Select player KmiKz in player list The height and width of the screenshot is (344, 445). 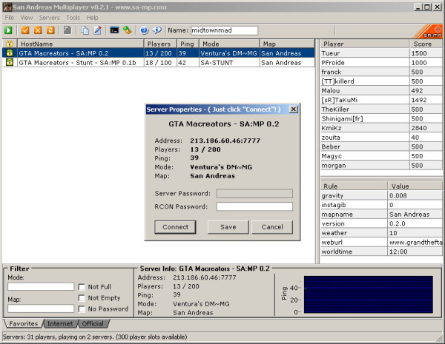point(381,128)
